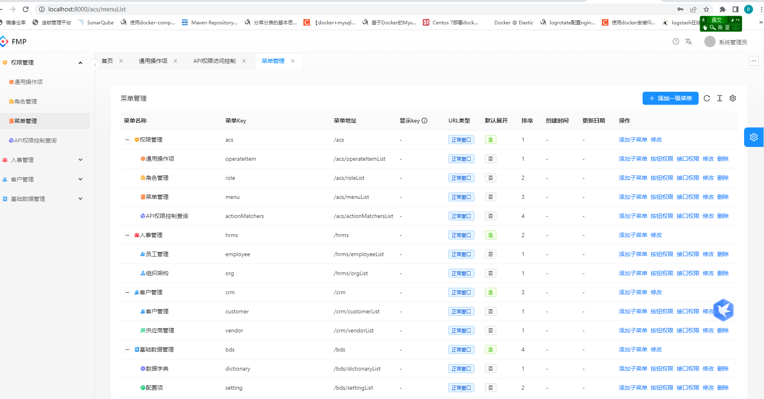Bookmark this page with the star icon
Viewport: 764px width, 399px height.
(706, 9)
